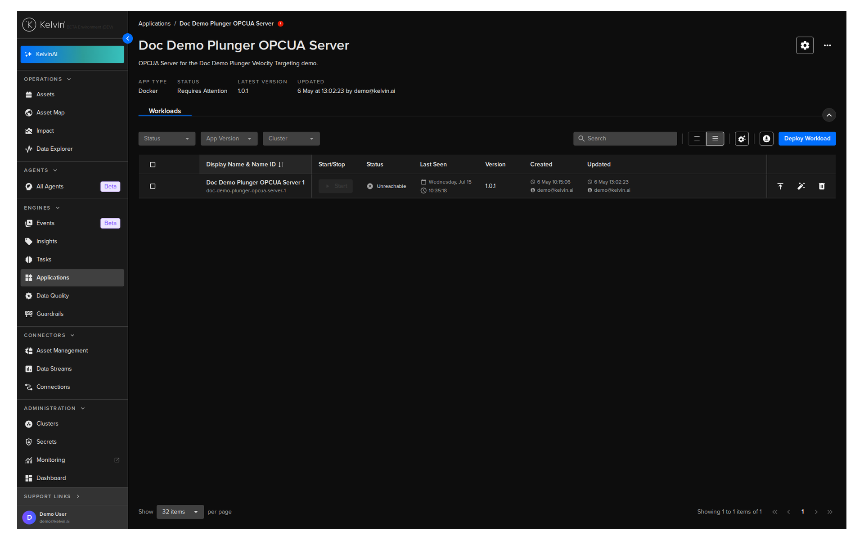The image size is (864, 540).
Task: Open the Doc Demo Plunger OPCUA Server 1 workload
Action: pos(255,183)
